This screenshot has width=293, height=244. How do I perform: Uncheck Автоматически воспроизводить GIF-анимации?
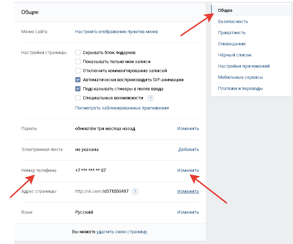pos(78,80)
